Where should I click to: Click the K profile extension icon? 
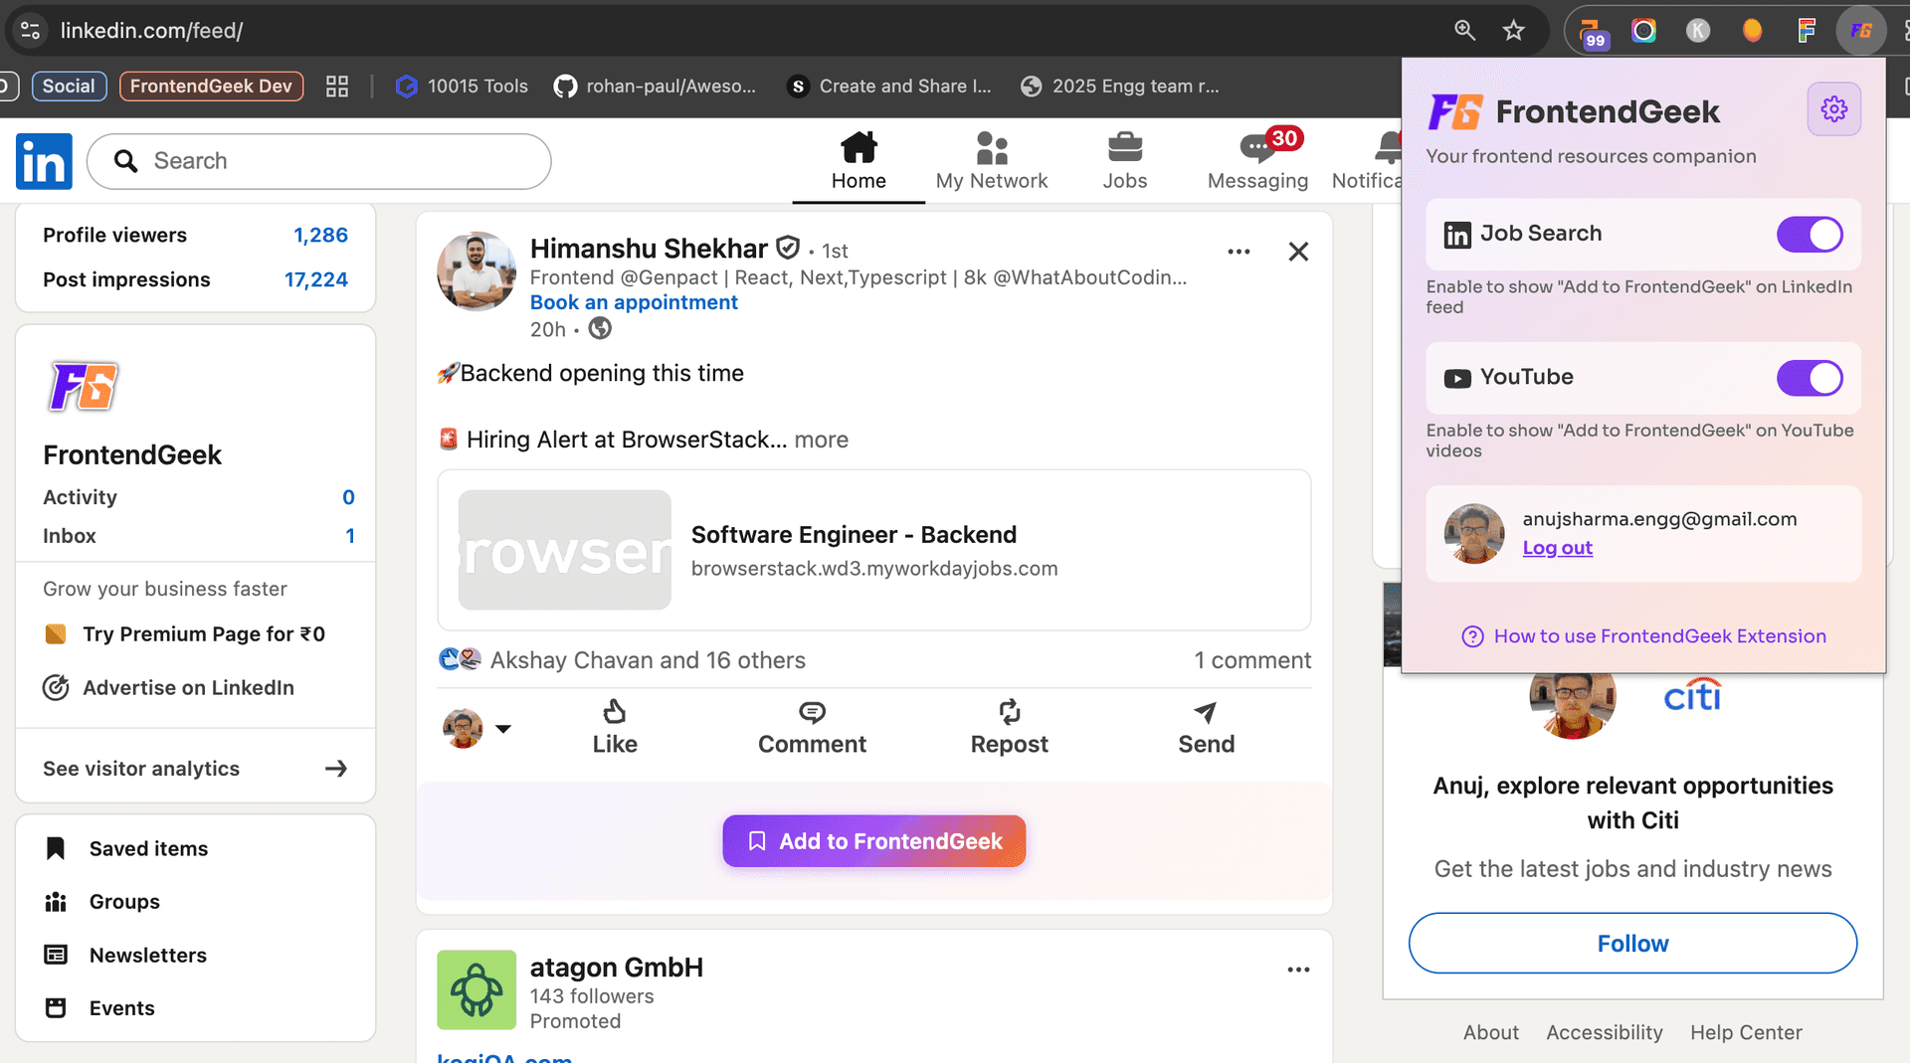click(1697, 31)
